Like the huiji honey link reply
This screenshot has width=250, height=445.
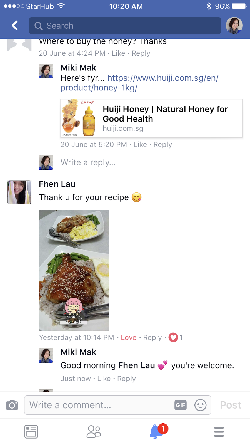140,144
